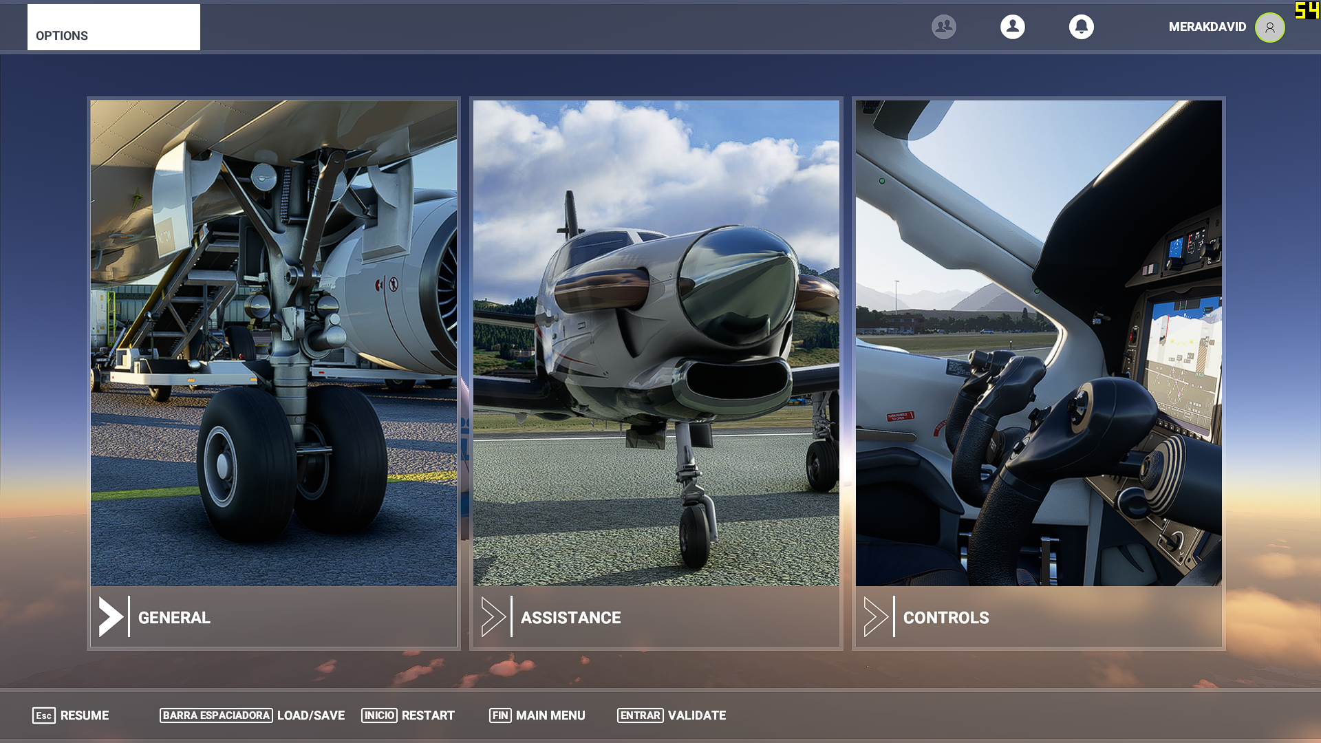Click the Resume button

84,715
